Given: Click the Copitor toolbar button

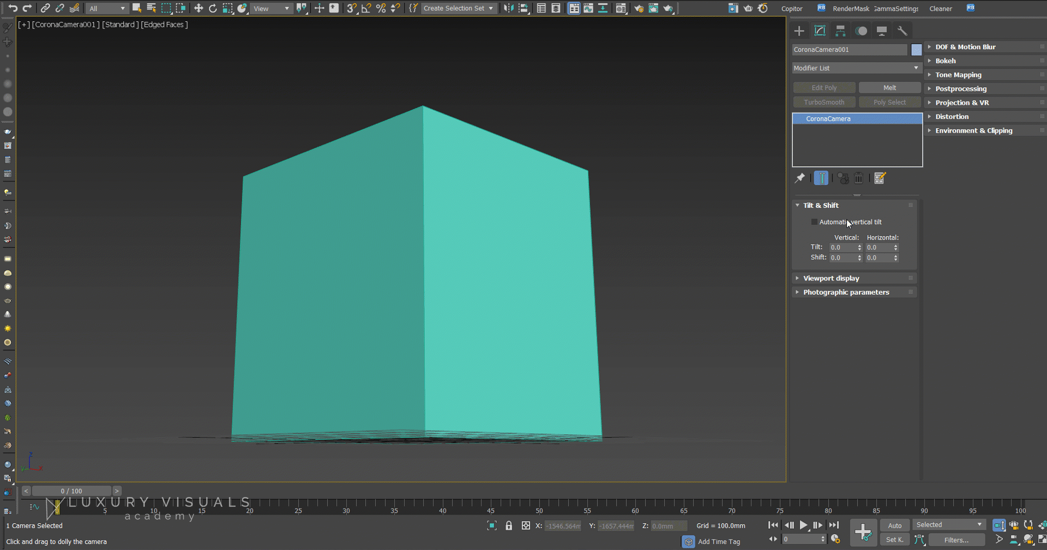Looking at the screenshot, I should (x=792, y=9).
